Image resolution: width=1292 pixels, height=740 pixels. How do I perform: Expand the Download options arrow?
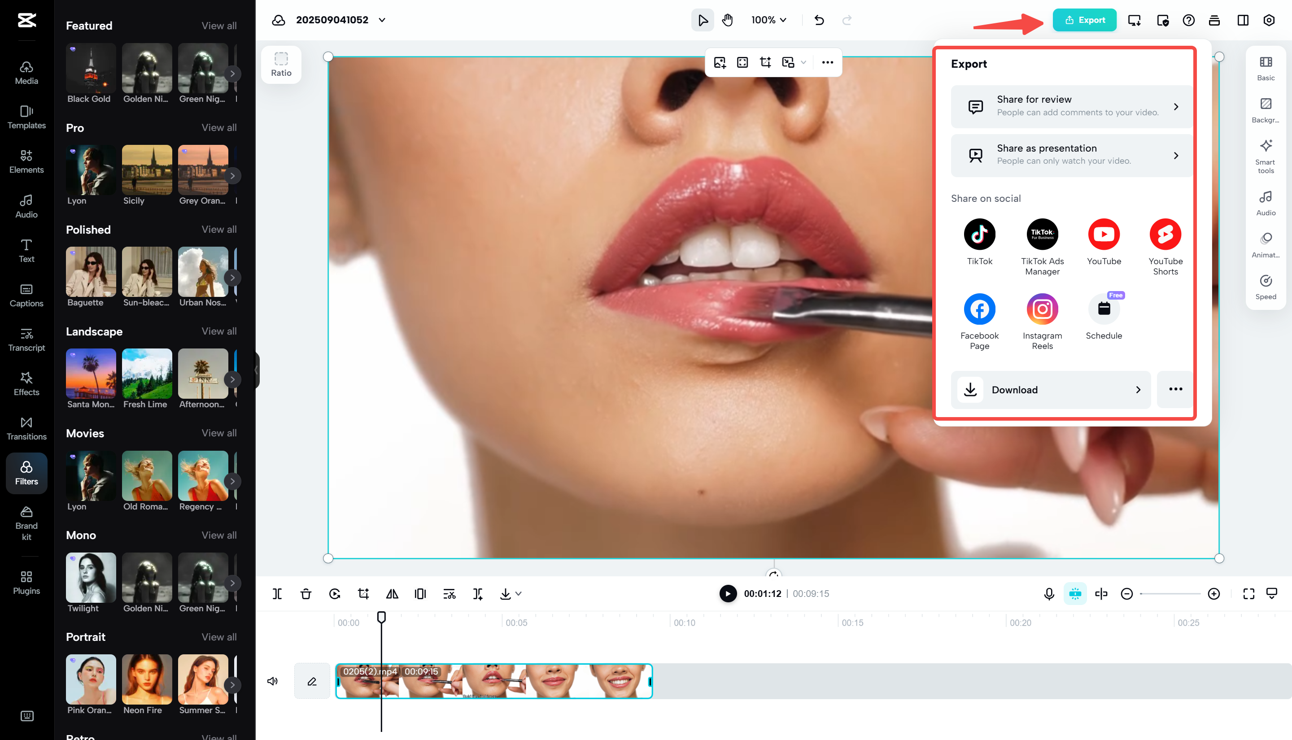1138,390
